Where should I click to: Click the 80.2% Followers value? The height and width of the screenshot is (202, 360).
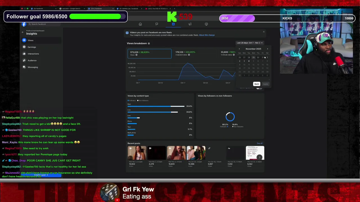tap(225, 125)
